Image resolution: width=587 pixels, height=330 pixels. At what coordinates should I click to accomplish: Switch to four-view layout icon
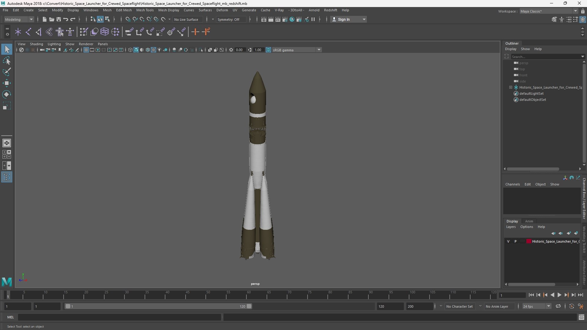coord(7,154)
